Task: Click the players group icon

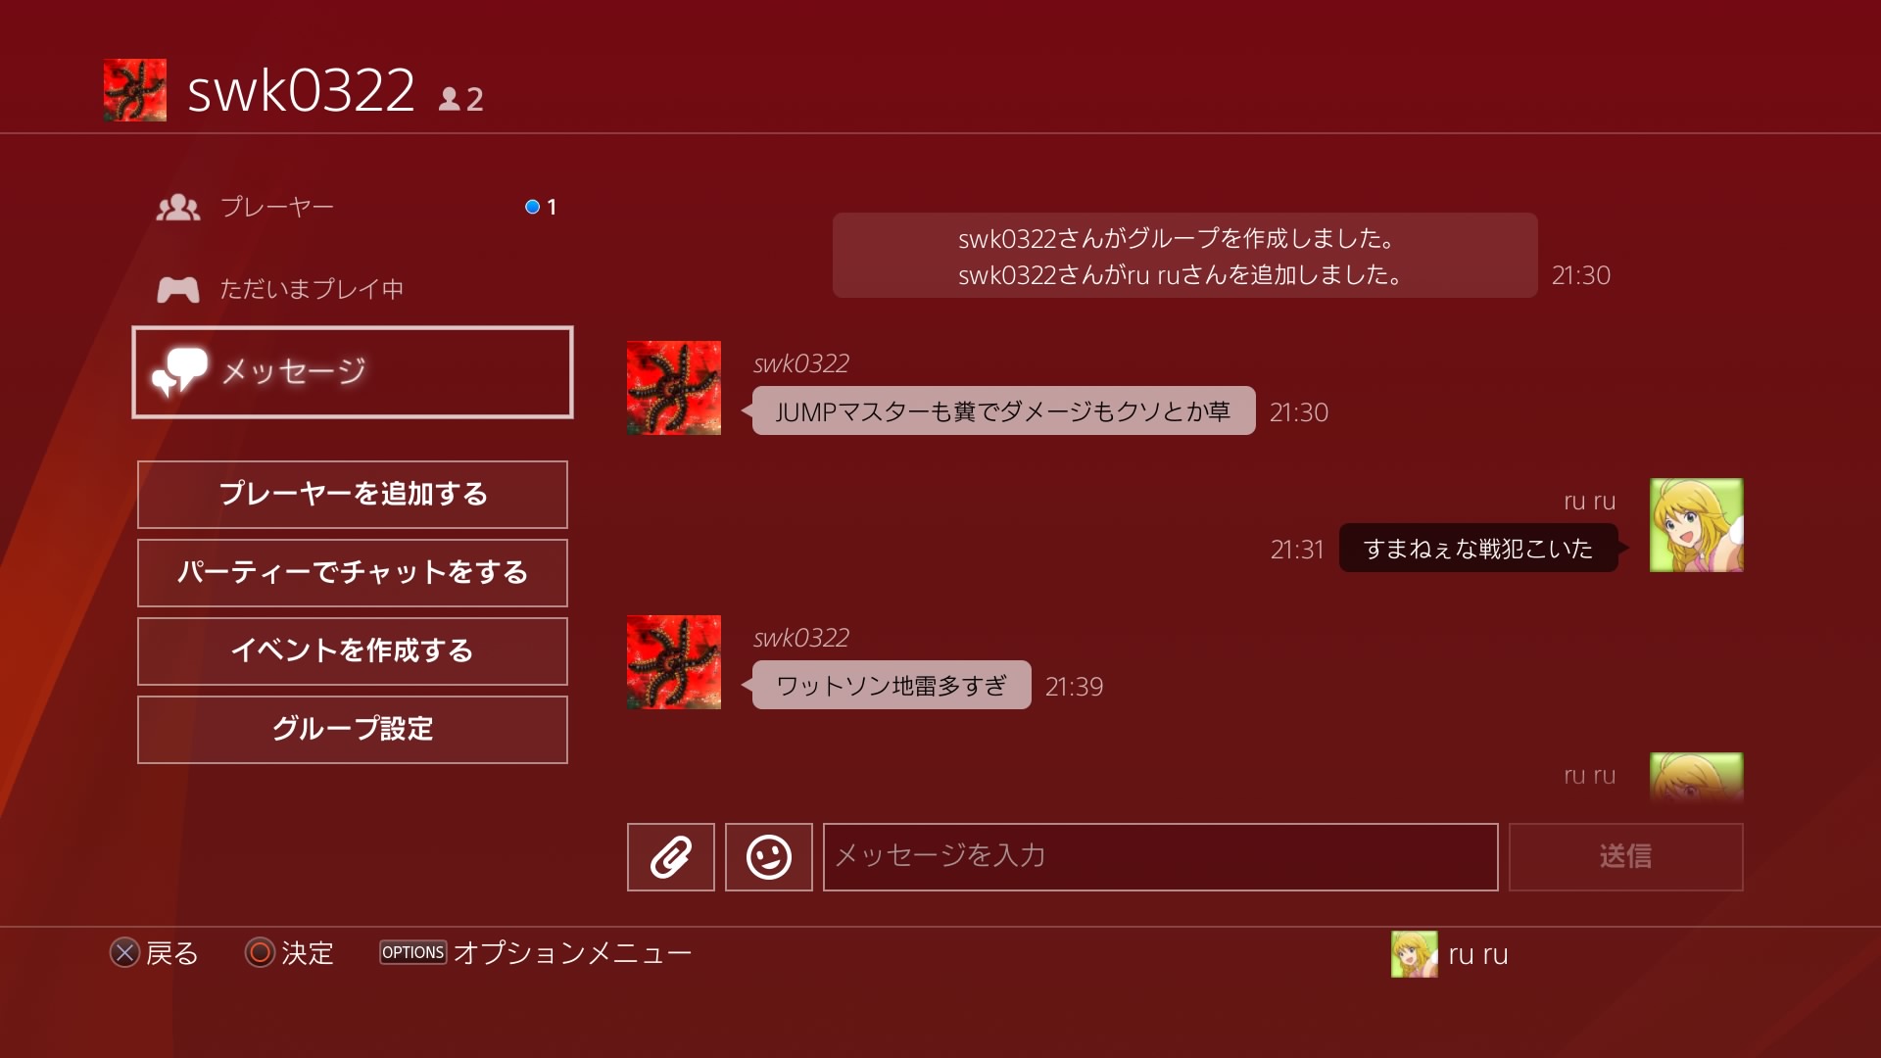Action: (177, 207)
